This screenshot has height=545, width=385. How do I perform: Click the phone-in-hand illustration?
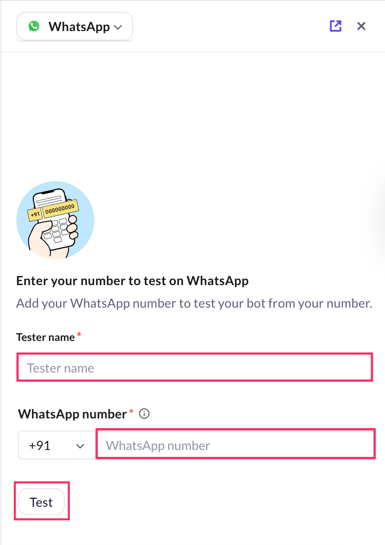pyautogui.click(x=55, y=221)
